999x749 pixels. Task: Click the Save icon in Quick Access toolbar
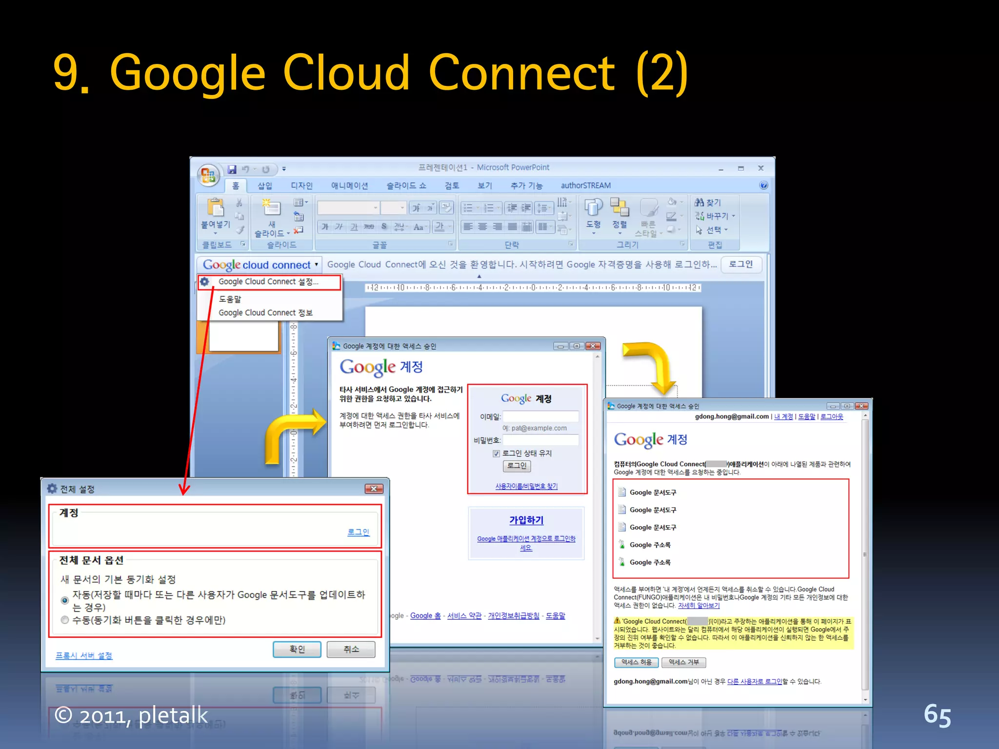[232, 169]
